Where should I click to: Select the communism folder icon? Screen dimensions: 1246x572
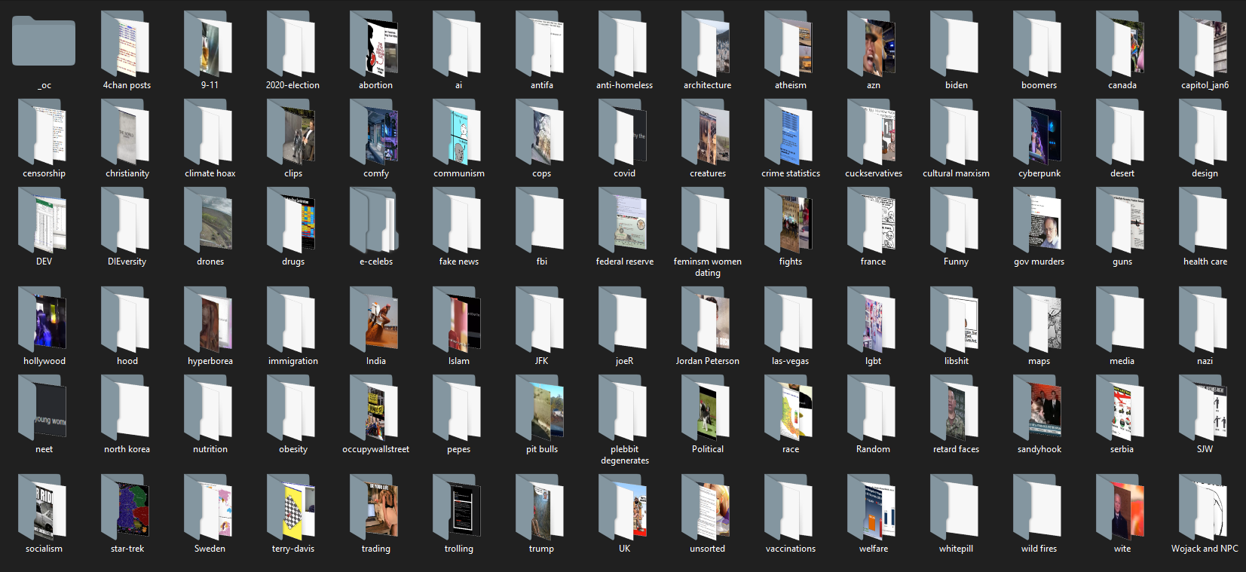(458, 132)
